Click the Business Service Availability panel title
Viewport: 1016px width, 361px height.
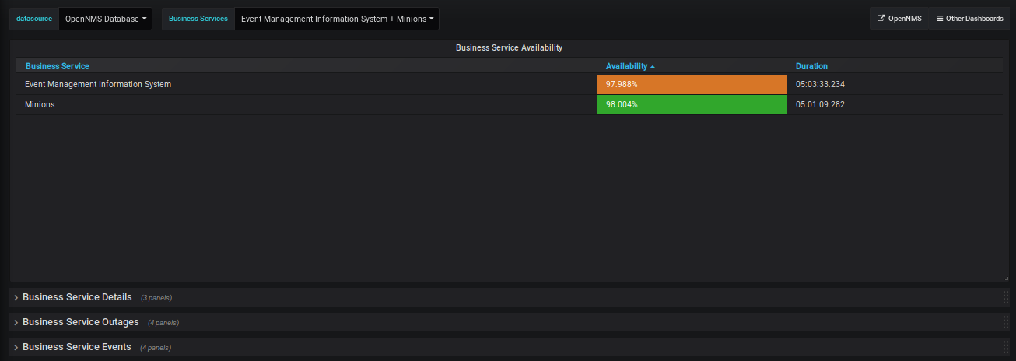[x=509, y=47]
